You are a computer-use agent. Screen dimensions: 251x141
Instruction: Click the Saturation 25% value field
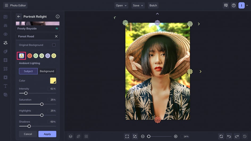[x=52, y=100]
